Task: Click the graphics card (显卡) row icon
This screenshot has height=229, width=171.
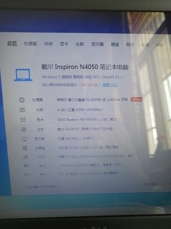Action: point(23,120)
